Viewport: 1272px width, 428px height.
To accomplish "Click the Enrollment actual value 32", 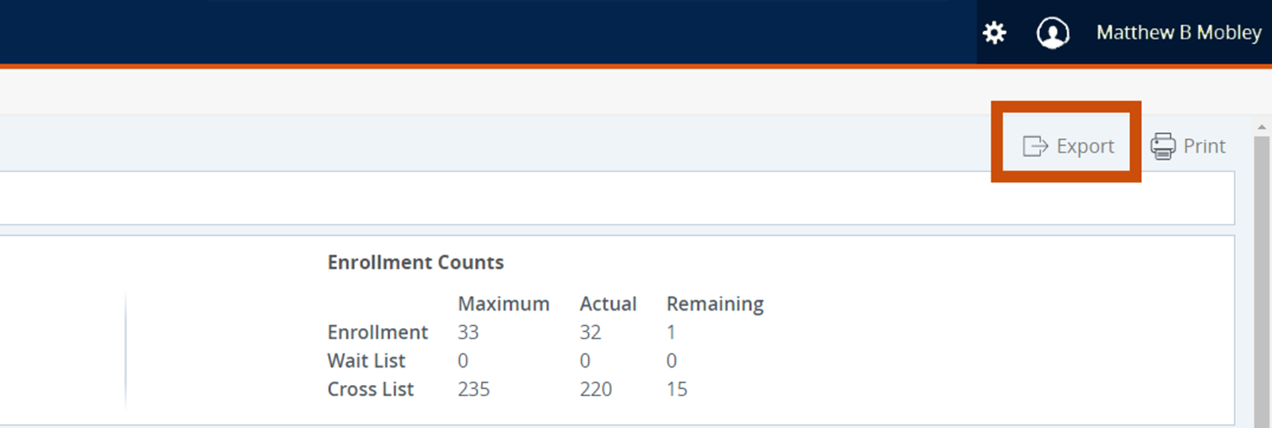I will point(590,332).
